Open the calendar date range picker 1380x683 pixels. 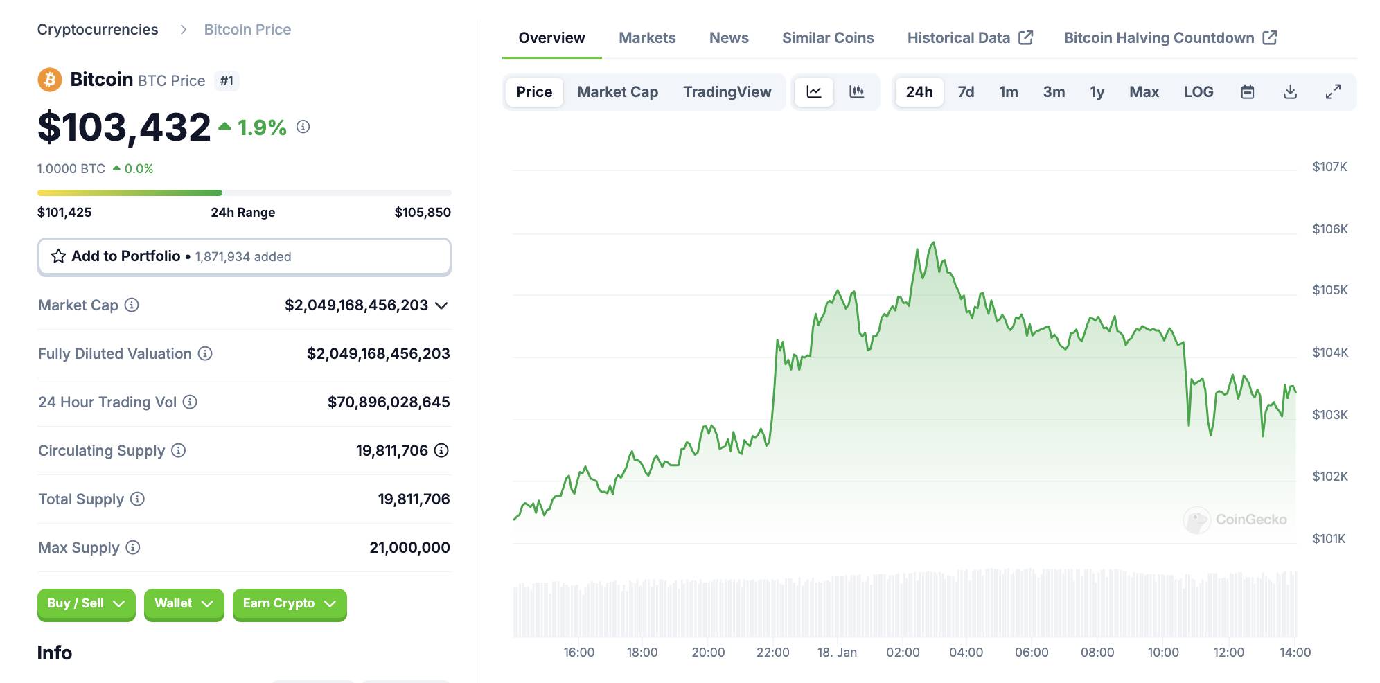coord(1248,91)
